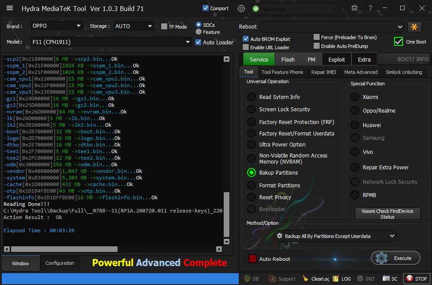Click the Execute gear icon
432x285 pixels.
[x=382, y=258]
